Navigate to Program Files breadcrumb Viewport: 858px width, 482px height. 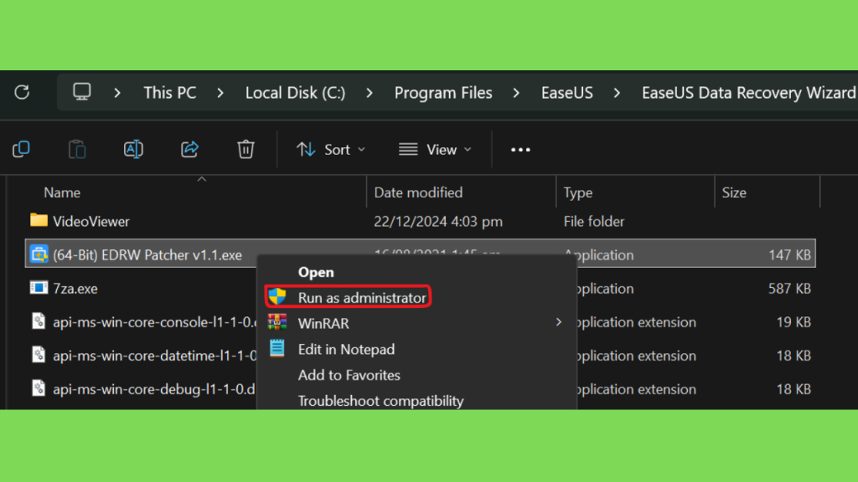(443, 93)
